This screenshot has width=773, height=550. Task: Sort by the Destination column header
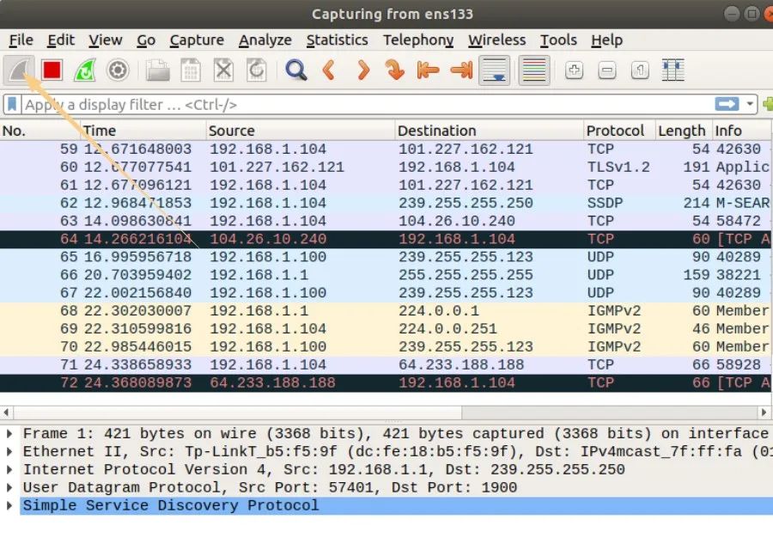[x=489, y=131]
